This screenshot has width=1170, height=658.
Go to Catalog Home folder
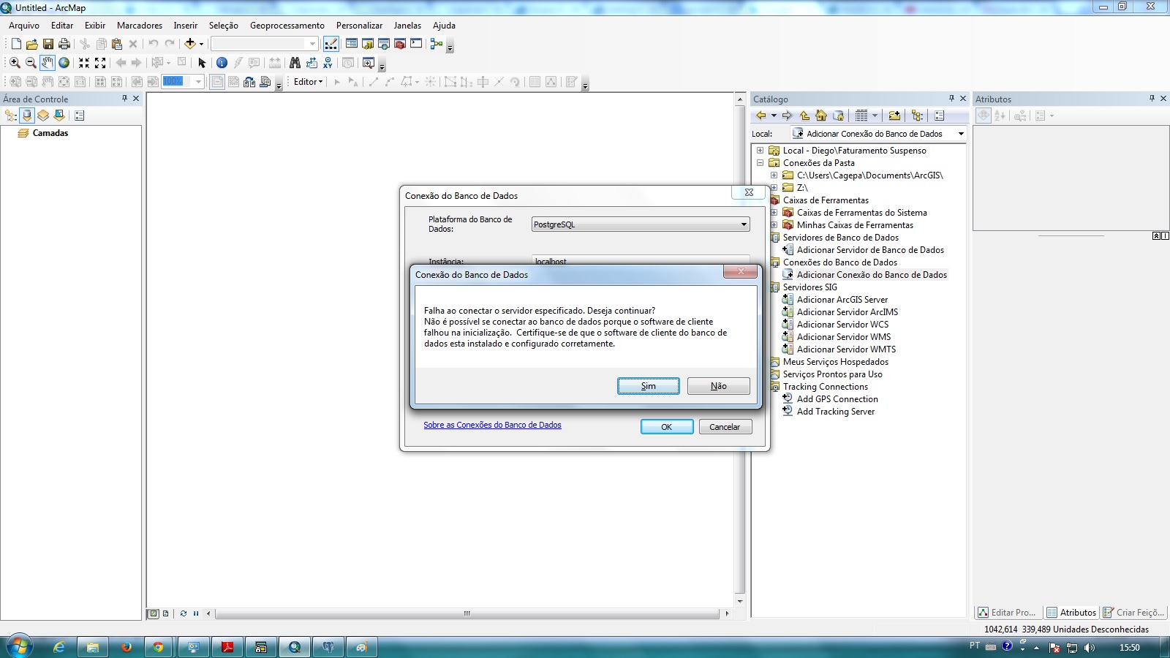coord(821,116)
